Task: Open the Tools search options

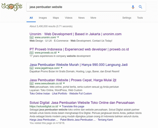Action: click(x=140, y=18)
